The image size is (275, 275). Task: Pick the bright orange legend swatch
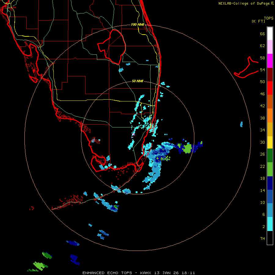270,116
